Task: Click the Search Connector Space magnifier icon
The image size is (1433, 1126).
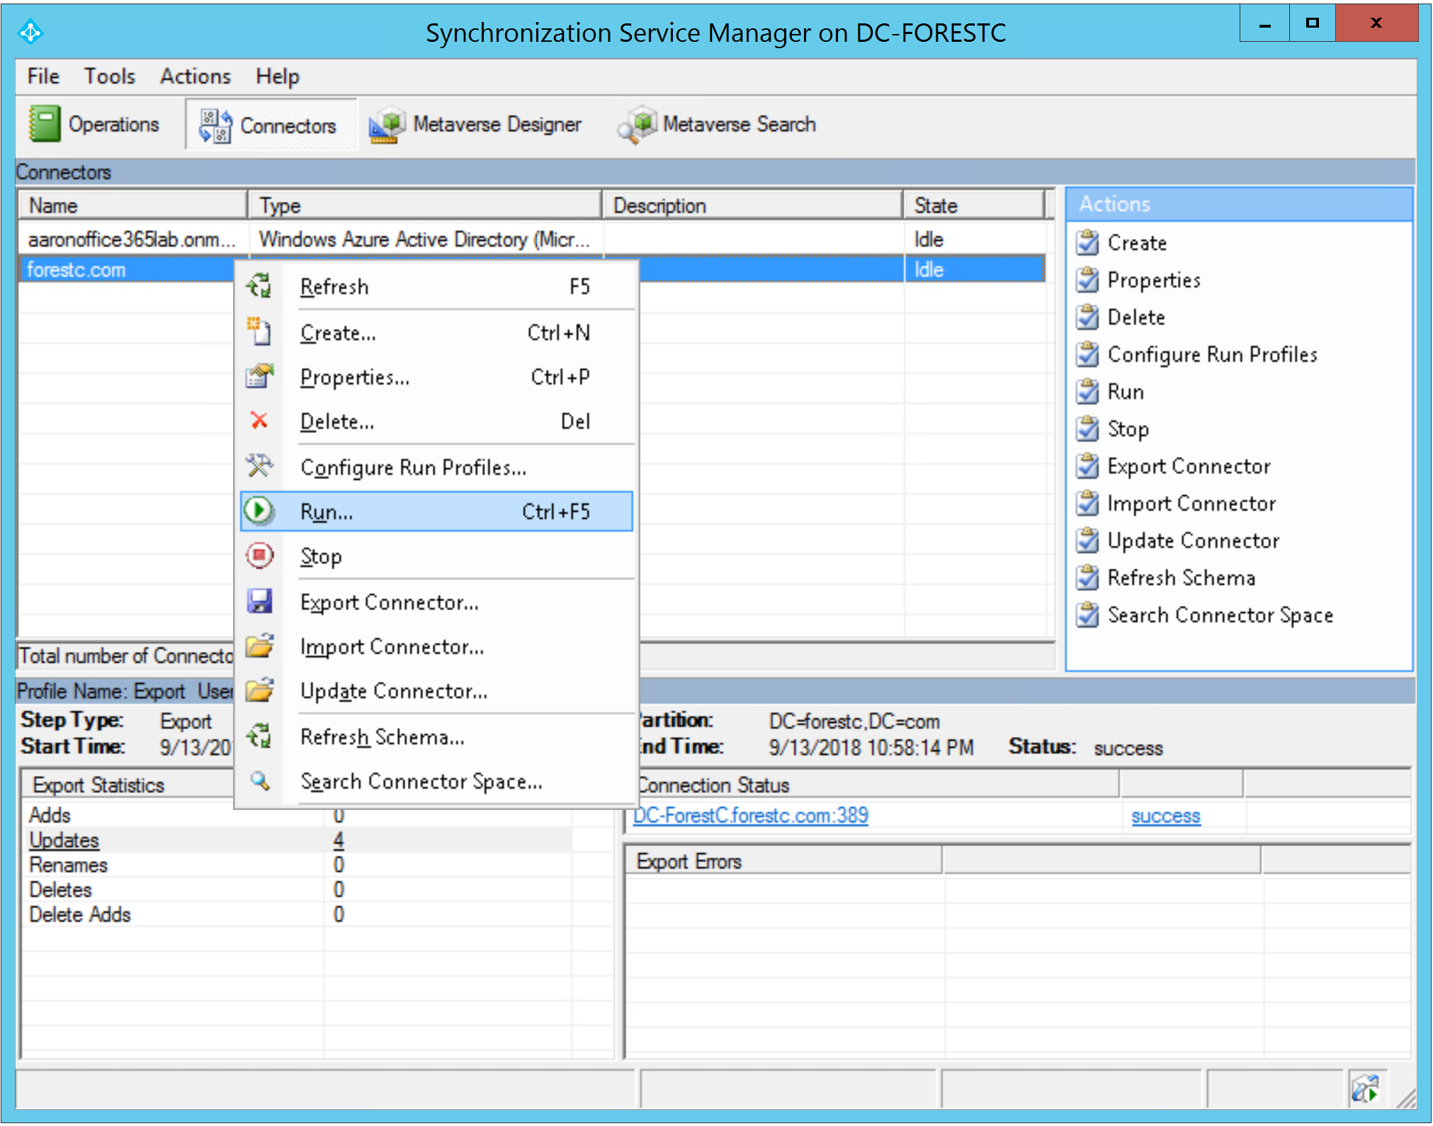Action: coord(259,781)
